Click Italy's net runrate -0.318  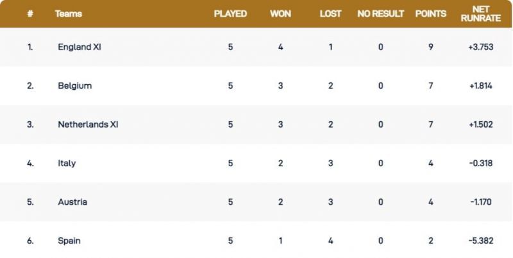[480, 163]
